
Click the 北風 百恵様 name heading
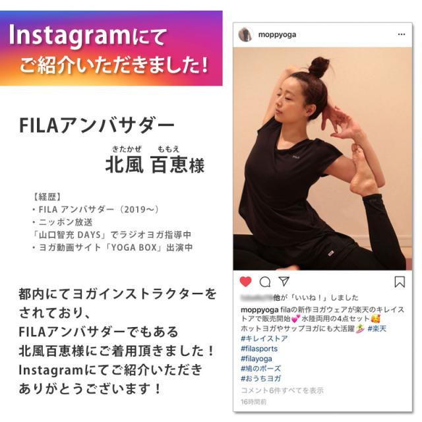tap(155, 164)
